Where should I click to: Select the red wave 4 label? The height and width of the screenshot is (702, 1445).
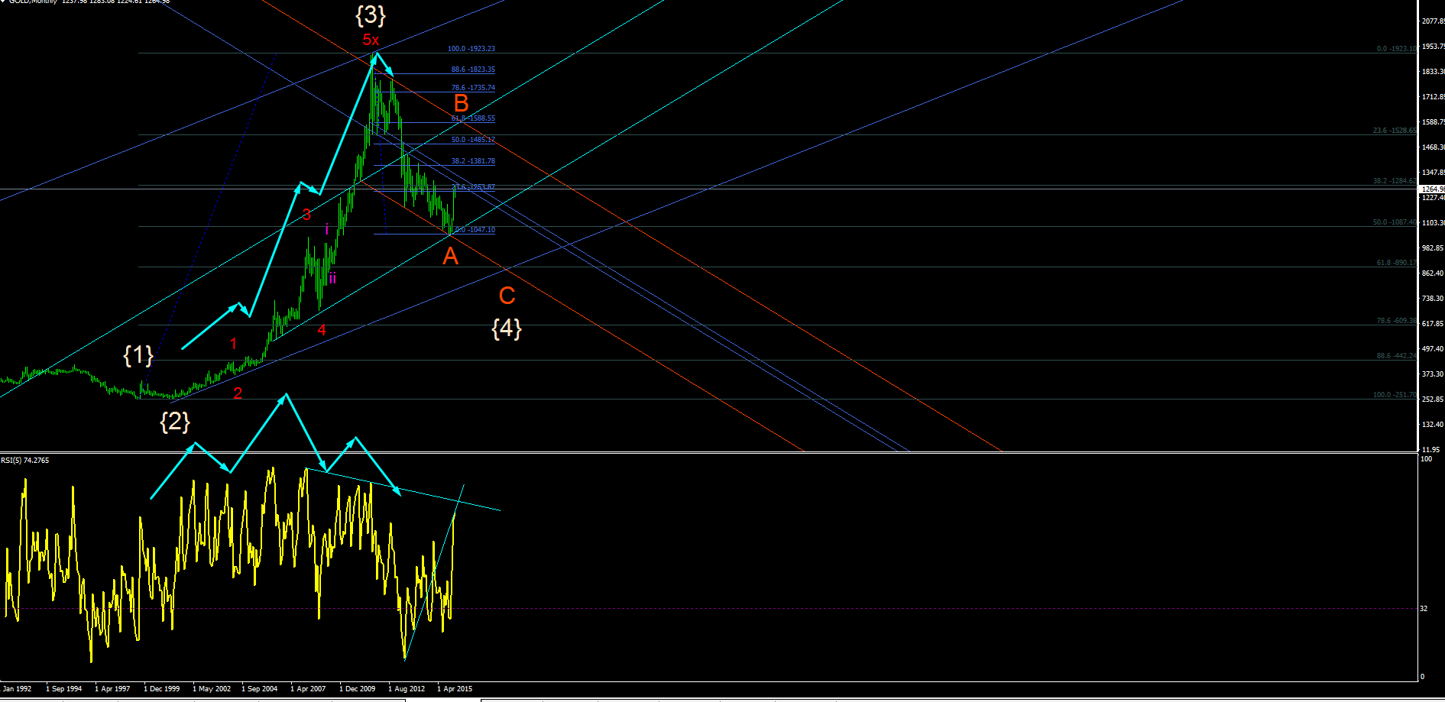[x=322, y=330]
